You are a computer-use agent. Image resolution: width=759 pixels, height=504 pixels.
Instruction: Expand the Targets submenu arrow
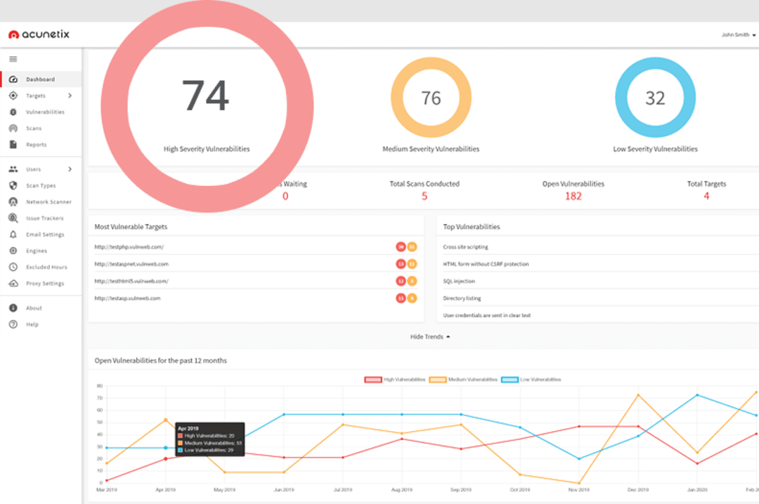coord(70,95)
